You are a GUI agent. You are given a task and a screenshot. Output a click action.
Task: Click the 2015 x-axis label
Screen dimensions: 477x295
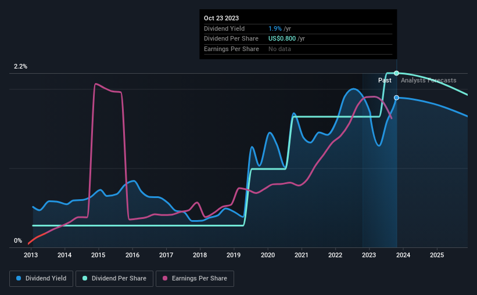(x=98, y=255)
